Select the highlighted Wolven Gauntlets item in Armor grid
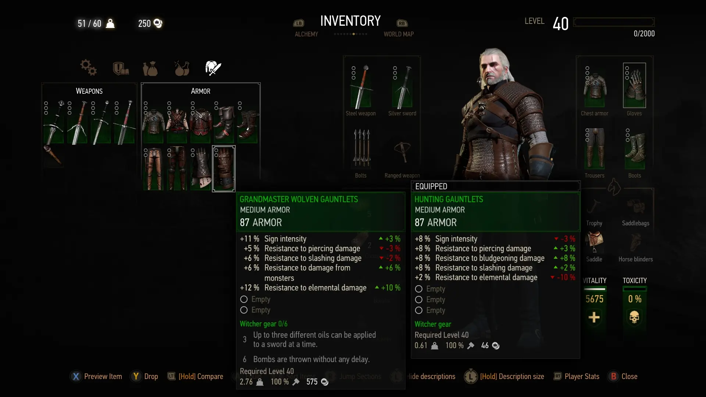 [x=224, y=169]
